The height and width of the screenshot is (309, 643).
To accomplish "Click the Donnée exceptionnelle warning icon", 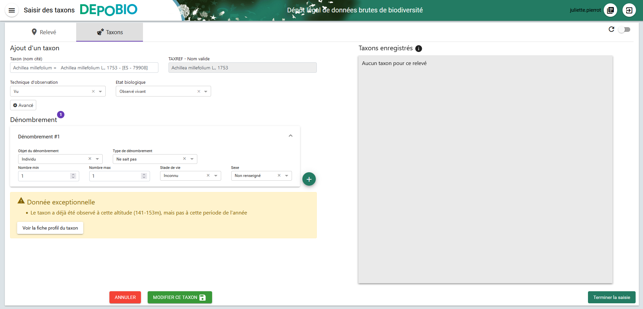I will (x=21, y=201).
